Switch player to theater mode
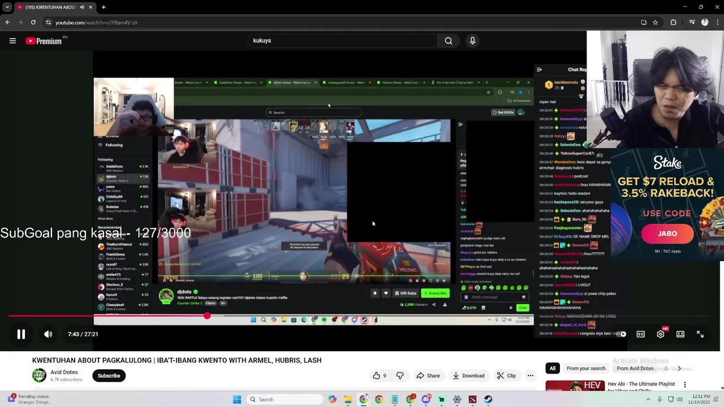This screenshot has height=407, width=724. (680, 334)
